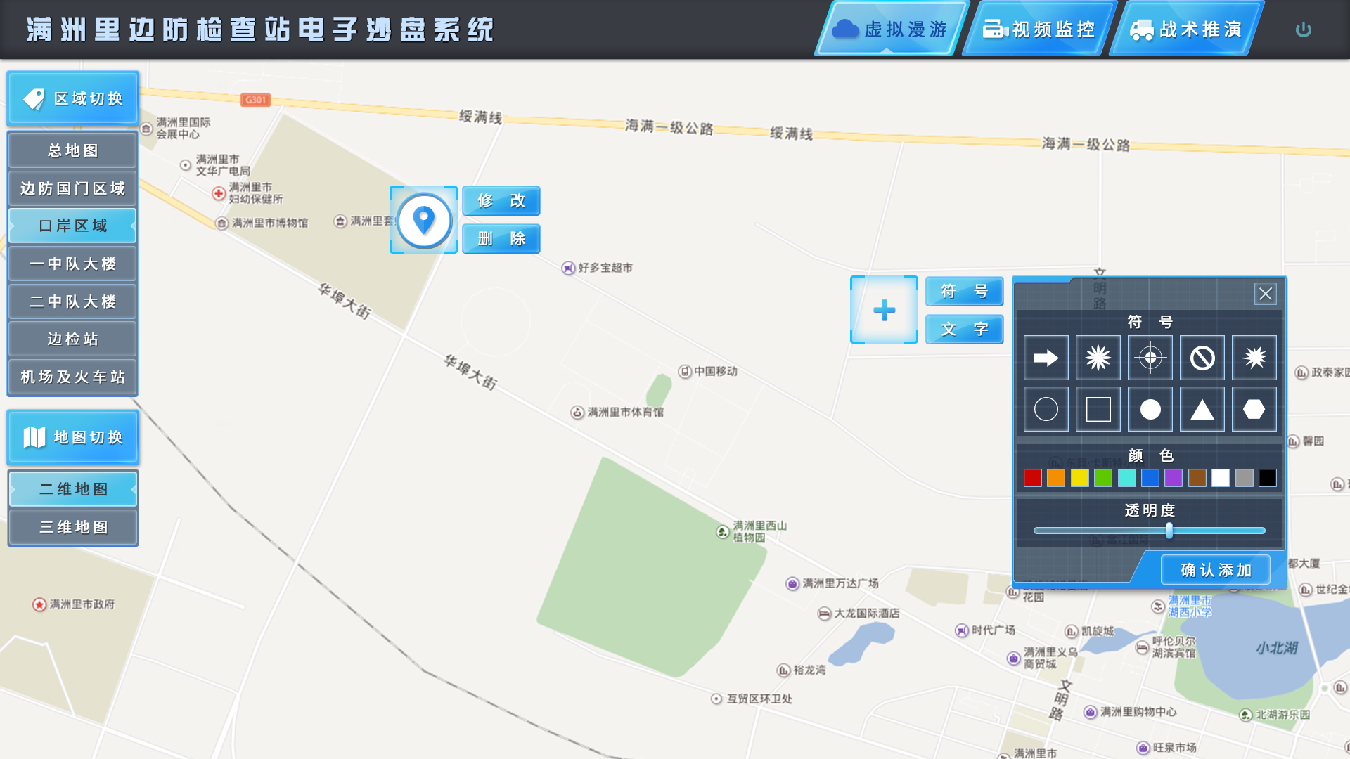Image resolution: width=1350 pixels, height=759 pixels.
Task: Select the white hexagon symbol
Action: coord(1254,409)
